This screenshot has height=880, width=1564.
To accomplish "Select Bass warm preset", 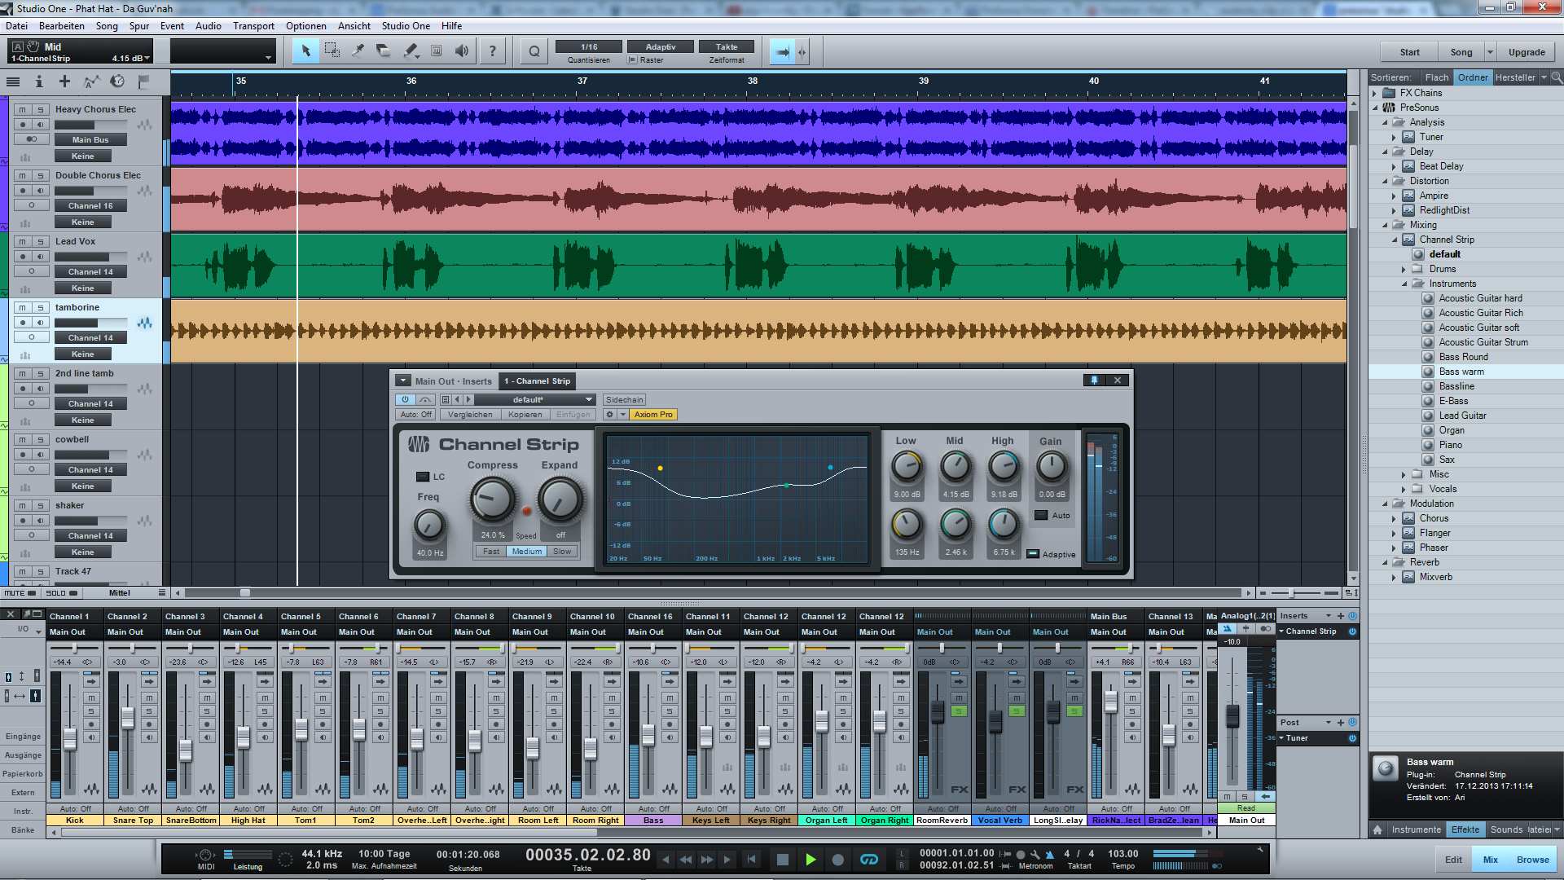I will click(x=1461, y=372).
